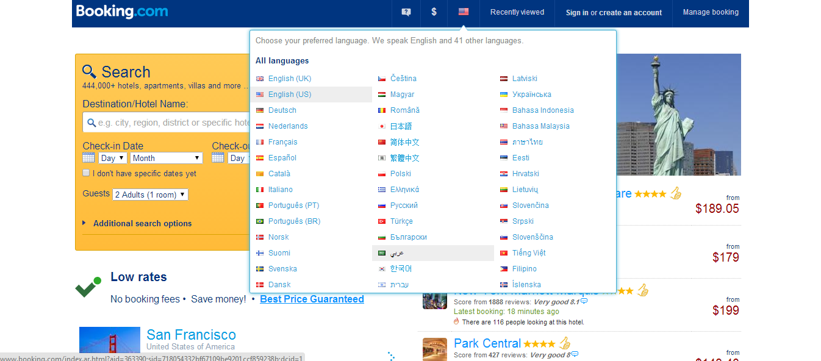Image resolution: width=821 pixels, height=361 pixels.
Task: Select English (US) language
Action: pos(290,95)
